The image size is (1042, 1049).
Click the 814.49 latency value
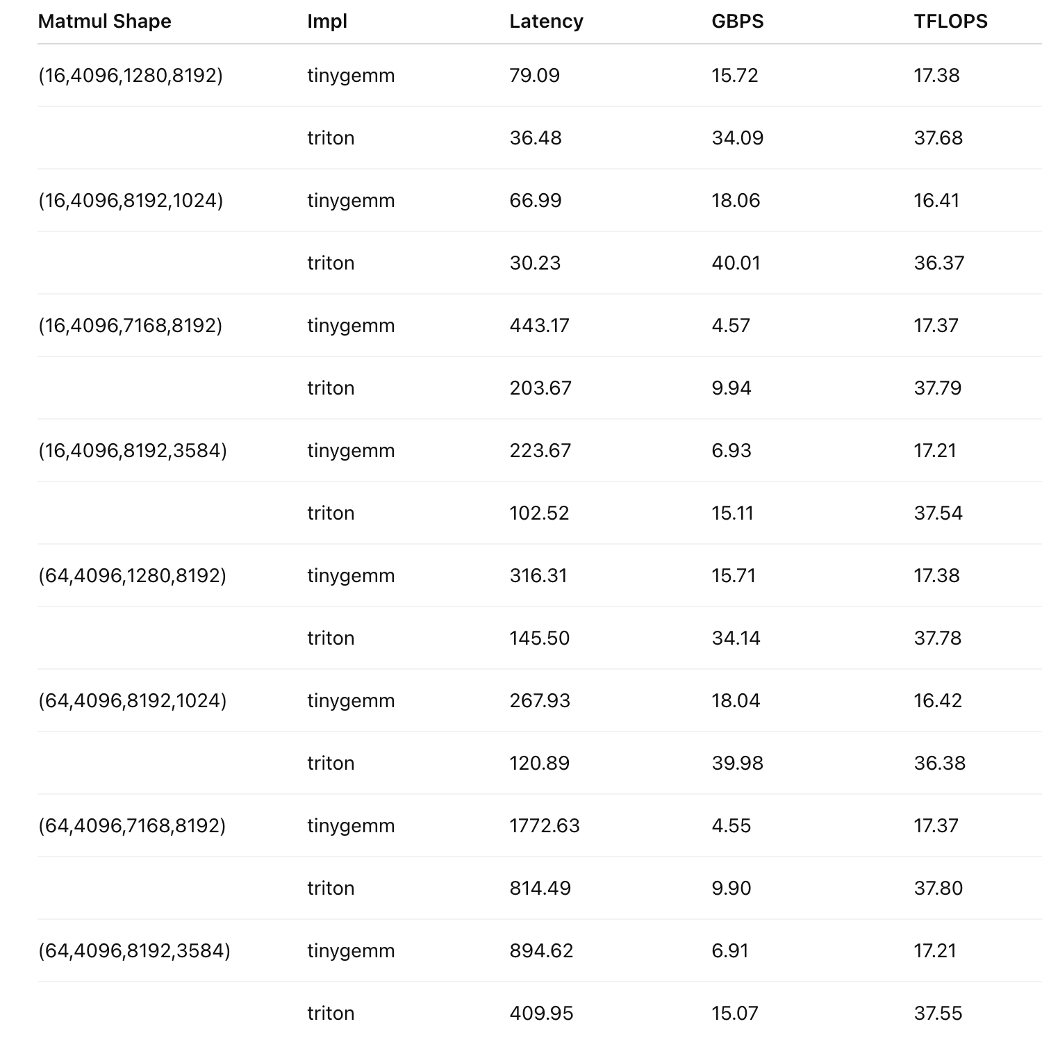pyautogui.click(x=540, y=888)
